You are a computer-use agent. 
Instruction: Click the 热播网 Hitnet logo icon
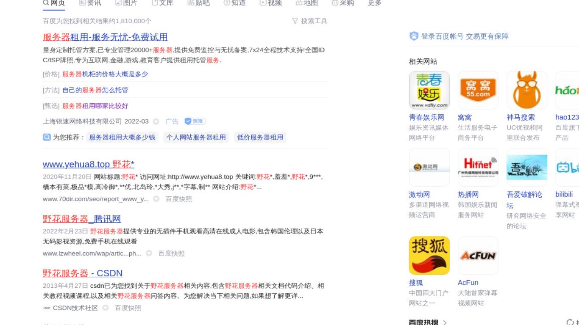(478, 167)
